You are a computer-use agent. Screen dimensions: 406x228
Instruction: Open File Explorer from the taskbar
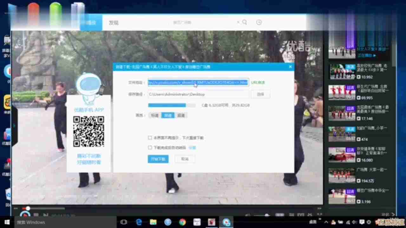(153, 222)
